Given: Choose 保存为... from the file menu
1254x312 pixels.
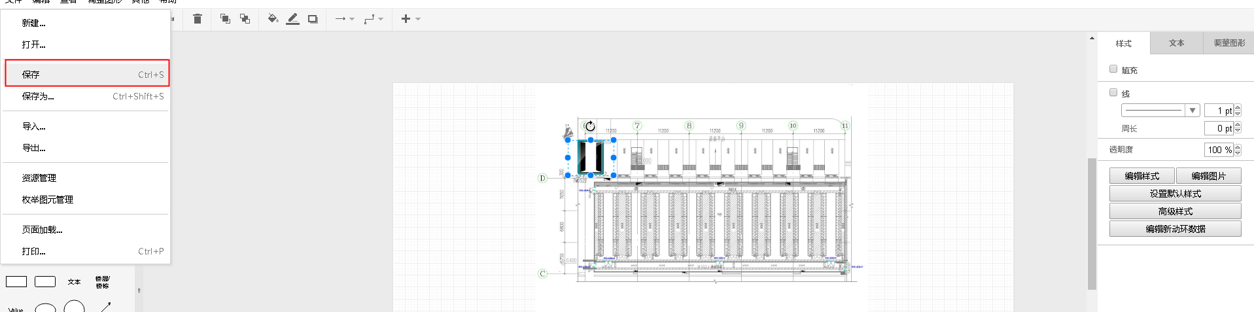Looking at the screenshot, I should click(86, 96).
